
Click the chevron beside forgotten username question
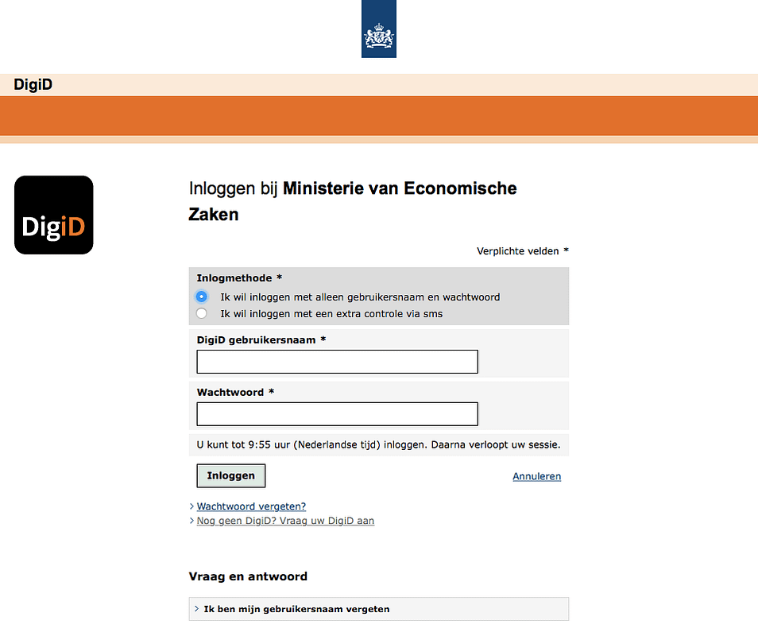pos(196,609)
